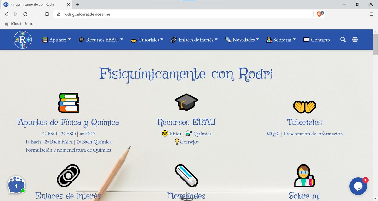Viewport: 378px width, 201px height.
Task: Reload the page
Action: click(x=26, y=14)
